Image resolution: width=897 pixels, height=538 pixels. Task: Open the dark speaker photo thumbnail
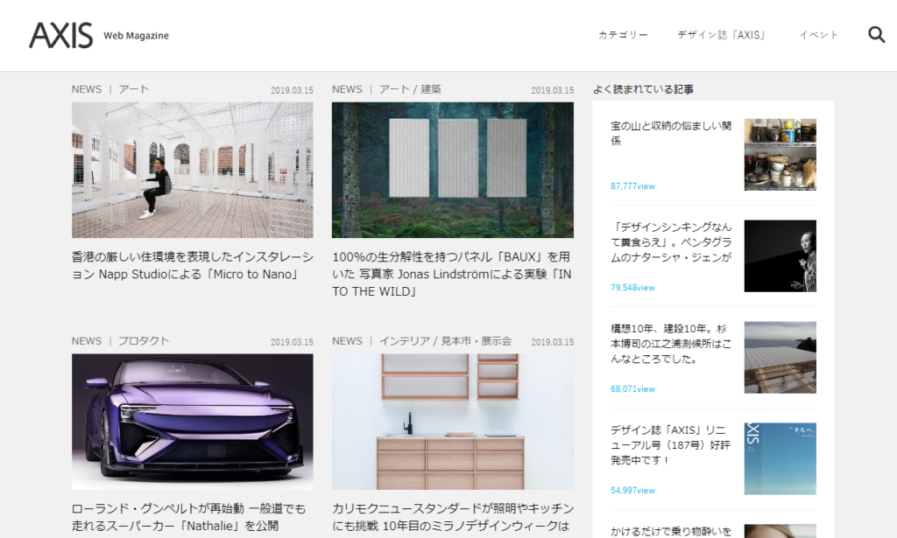(x=780, y=255)
